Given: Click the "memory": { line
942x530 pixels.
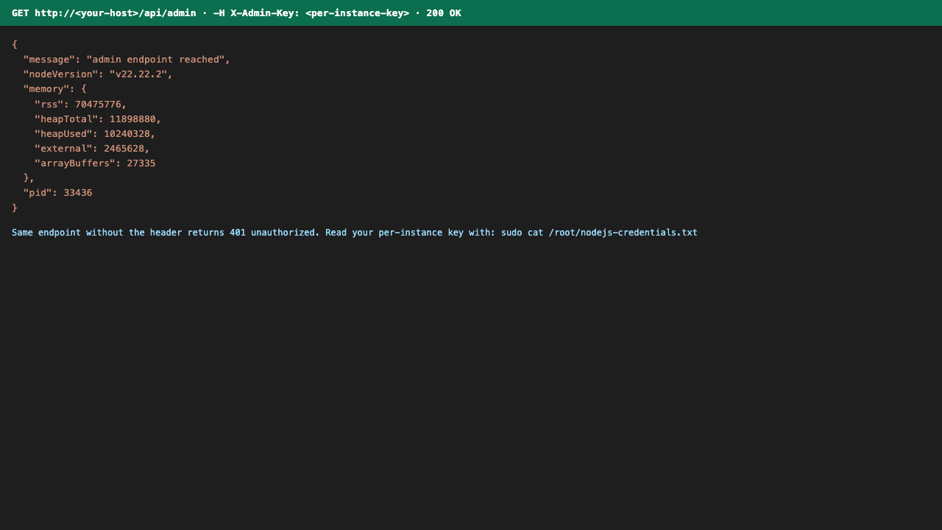Looking at the screenshot, I should coord(55,89).
